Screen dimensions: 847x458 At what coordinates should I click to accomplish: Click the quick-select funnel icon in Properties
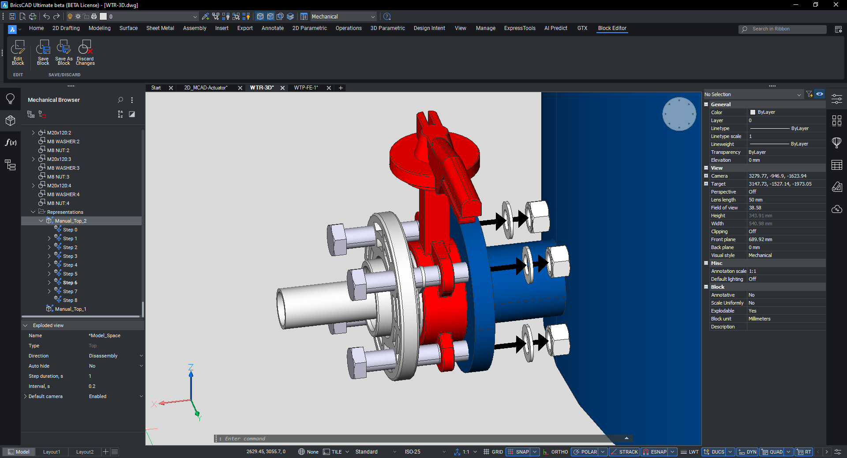click(x=809, y=94)
